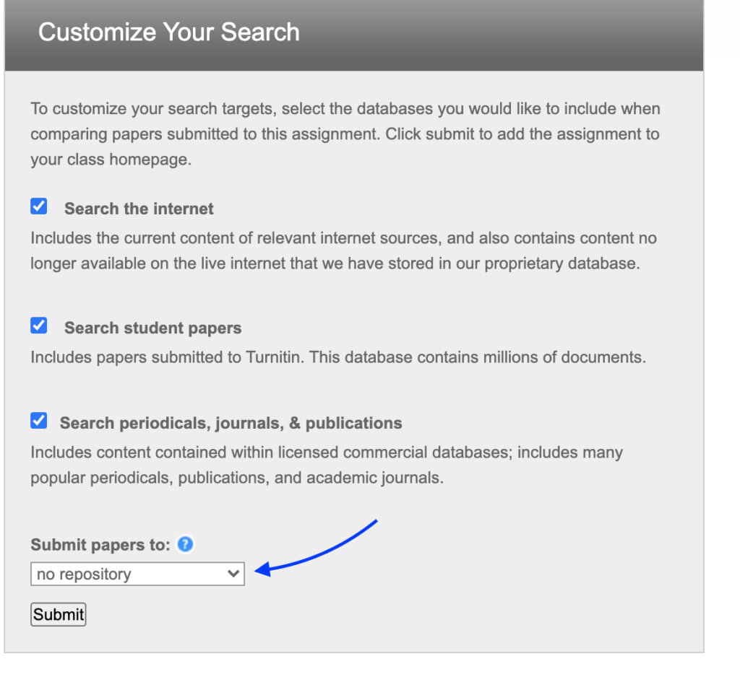The width and height of the screenshot is (740, 695).
Task: Click the Turnitin student papers description
Action: coord(337,357)
